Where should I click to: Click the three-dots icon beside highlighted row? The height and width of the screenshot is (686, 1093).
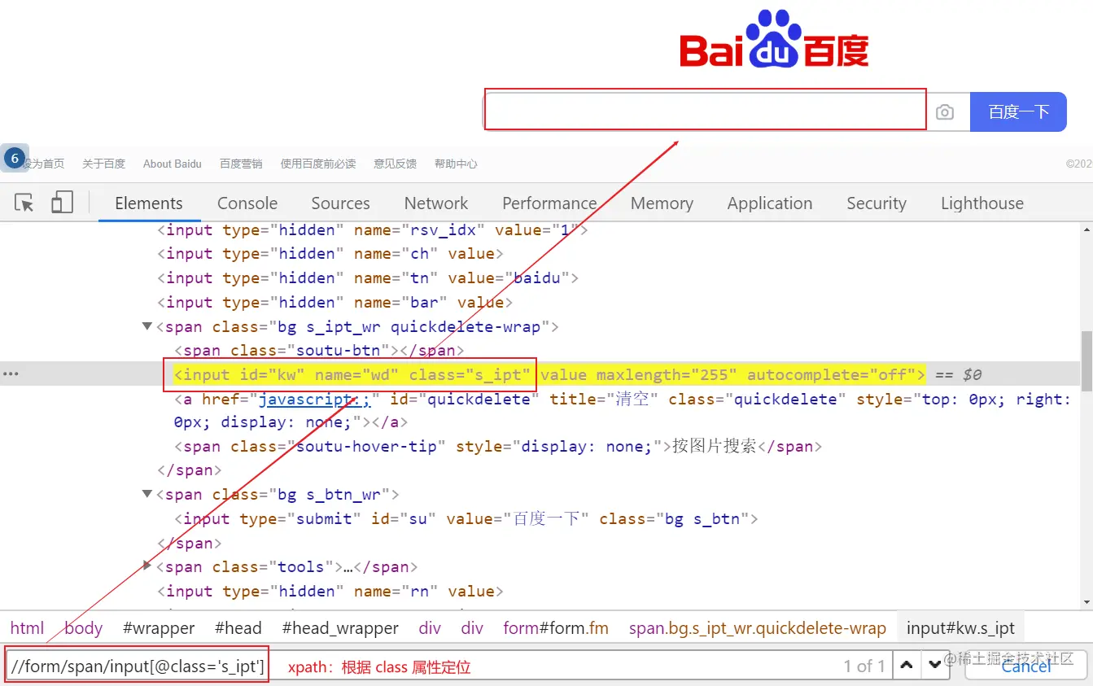pyautogui.click(x=11, y=374)
